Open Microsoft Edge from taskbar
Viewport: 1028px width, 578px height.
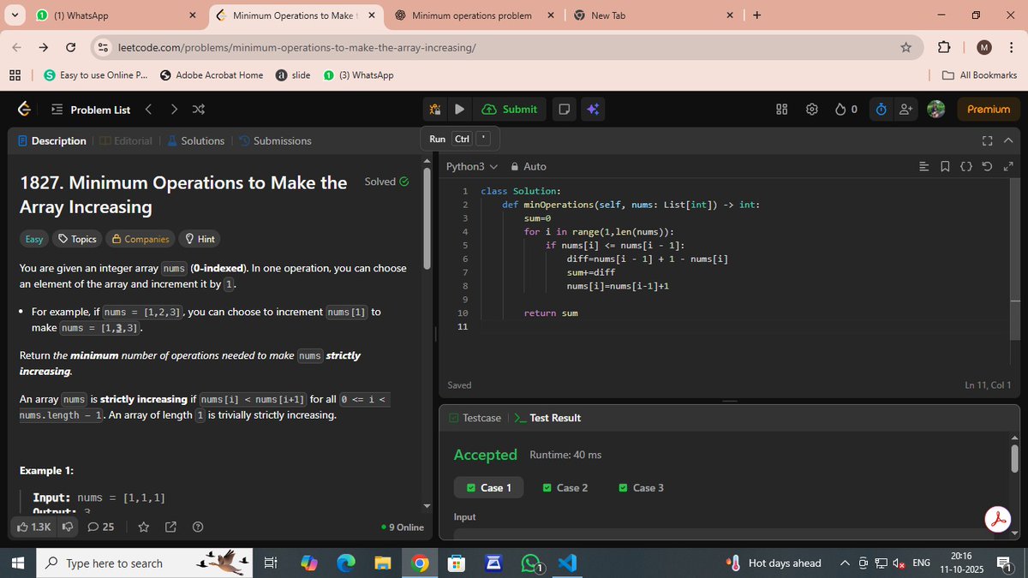tap(345, 563)
